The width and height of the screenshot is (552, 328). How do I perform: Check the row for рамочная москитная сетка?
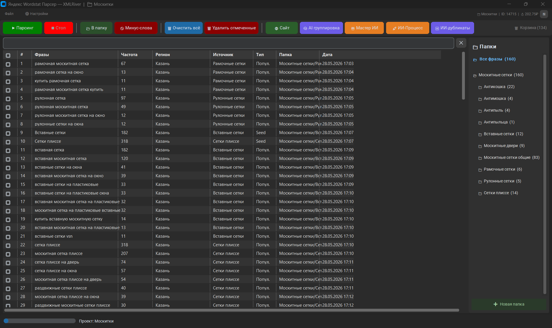(x=8, y=64)
